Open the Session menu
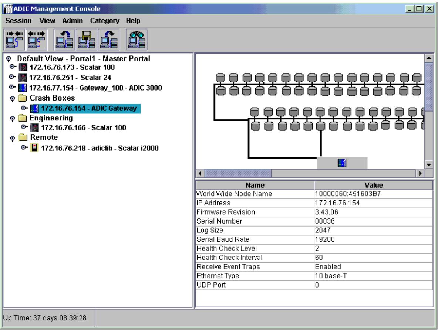 click(x=18, y=21)
